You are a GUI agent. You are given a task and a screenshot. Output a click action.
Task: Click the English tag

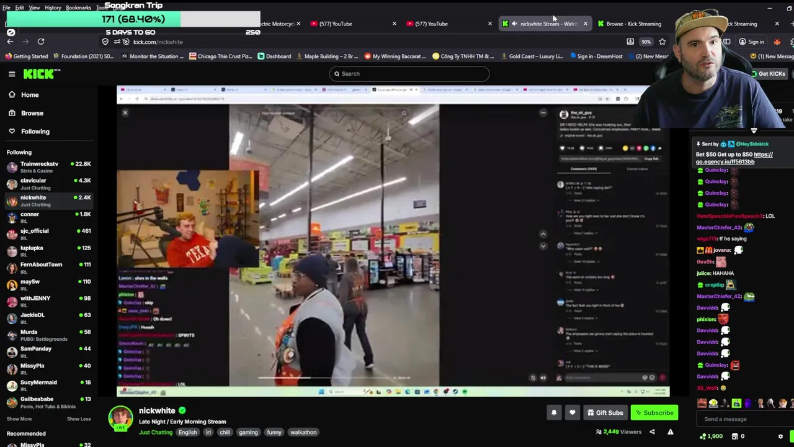187,433
